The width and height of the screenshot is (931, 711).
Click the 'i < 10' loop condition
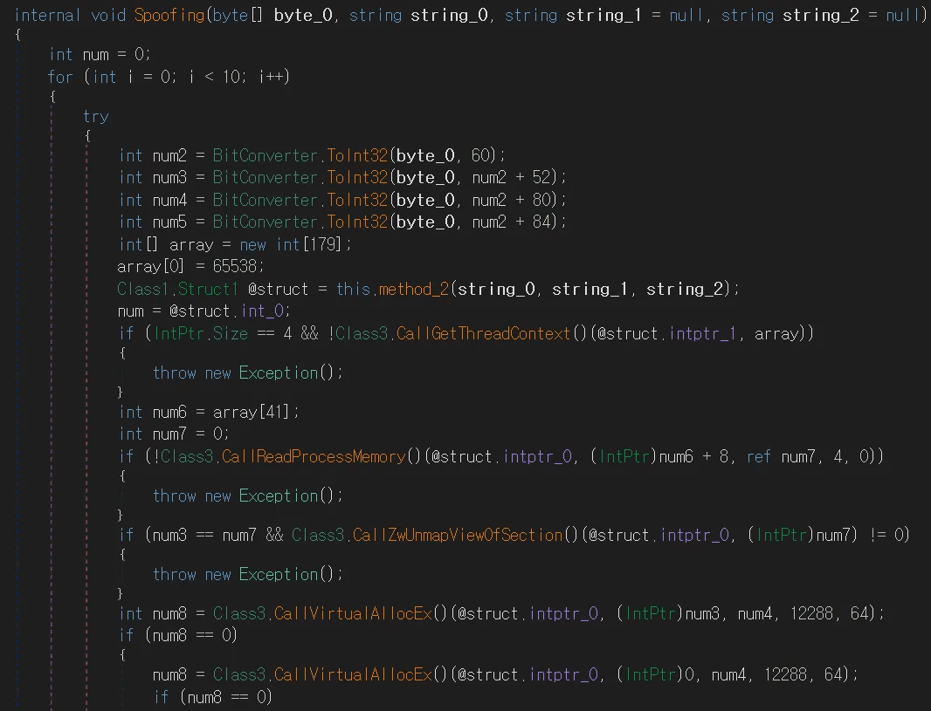pos(217,77)
